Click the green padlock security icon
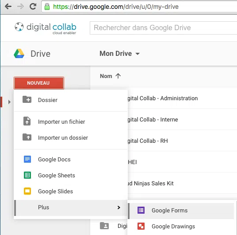Image resolution: width=237 pixels, height=235 pixels. [47, 7]
